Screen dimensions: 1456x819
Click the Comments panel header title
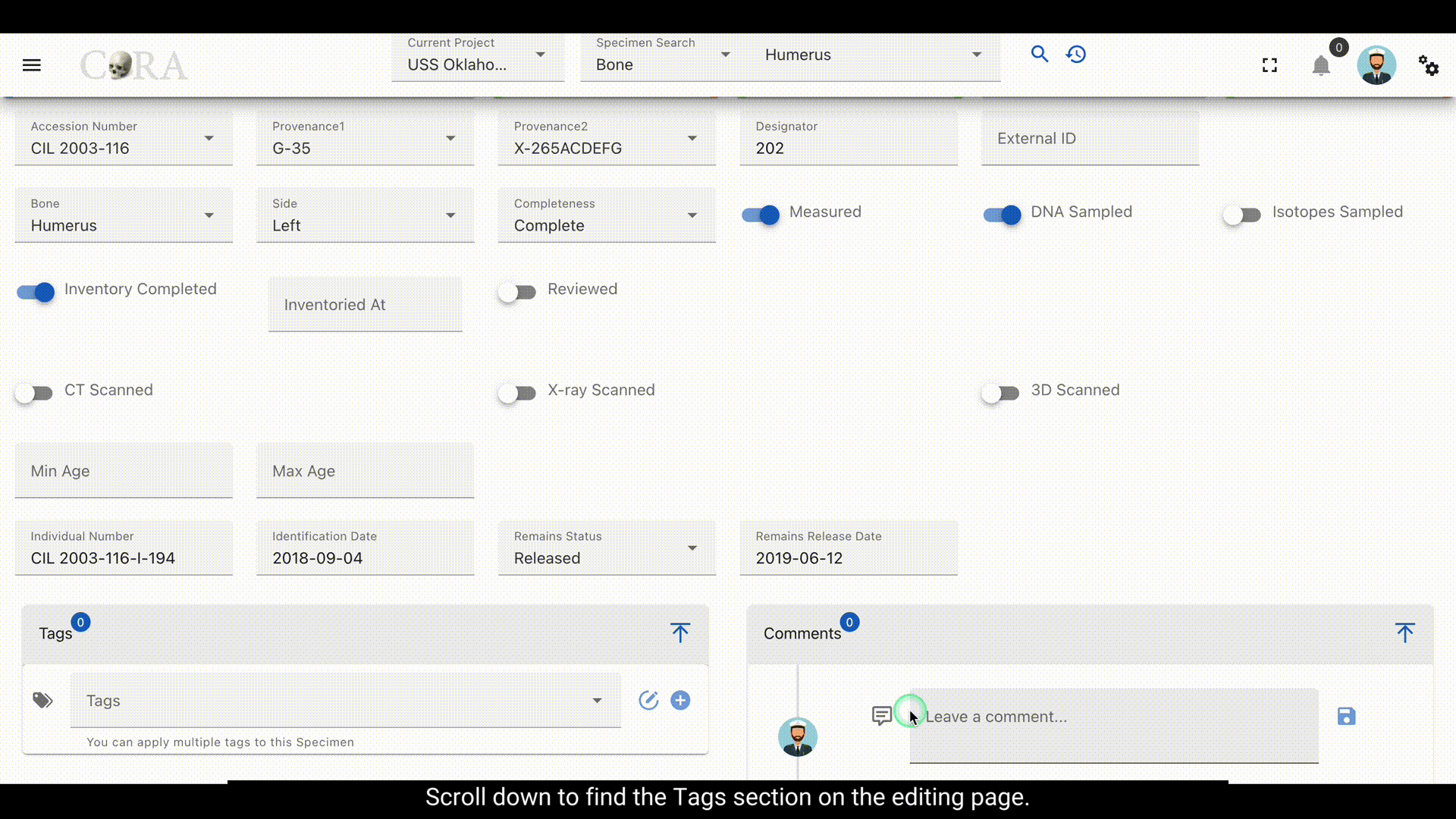[x=802, y=633]
